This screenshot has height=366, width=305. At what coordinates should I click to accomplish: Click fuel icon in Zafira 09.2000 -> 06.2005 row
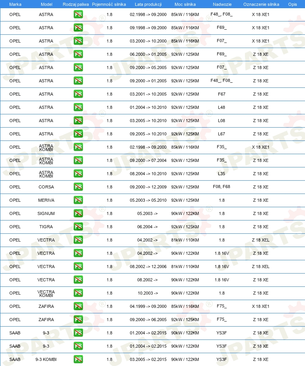coord(78,320)
